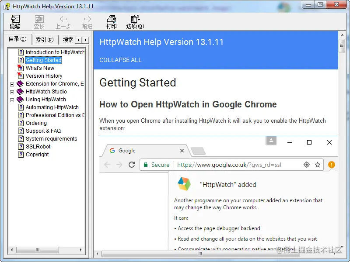Open the What's New topic
This screenshot has height=262, width=350.
pos(40,68)
